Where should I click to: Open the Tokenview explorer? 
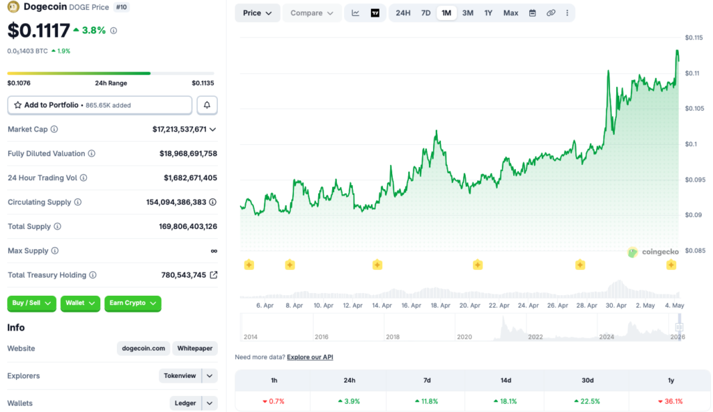coord(180,376)
